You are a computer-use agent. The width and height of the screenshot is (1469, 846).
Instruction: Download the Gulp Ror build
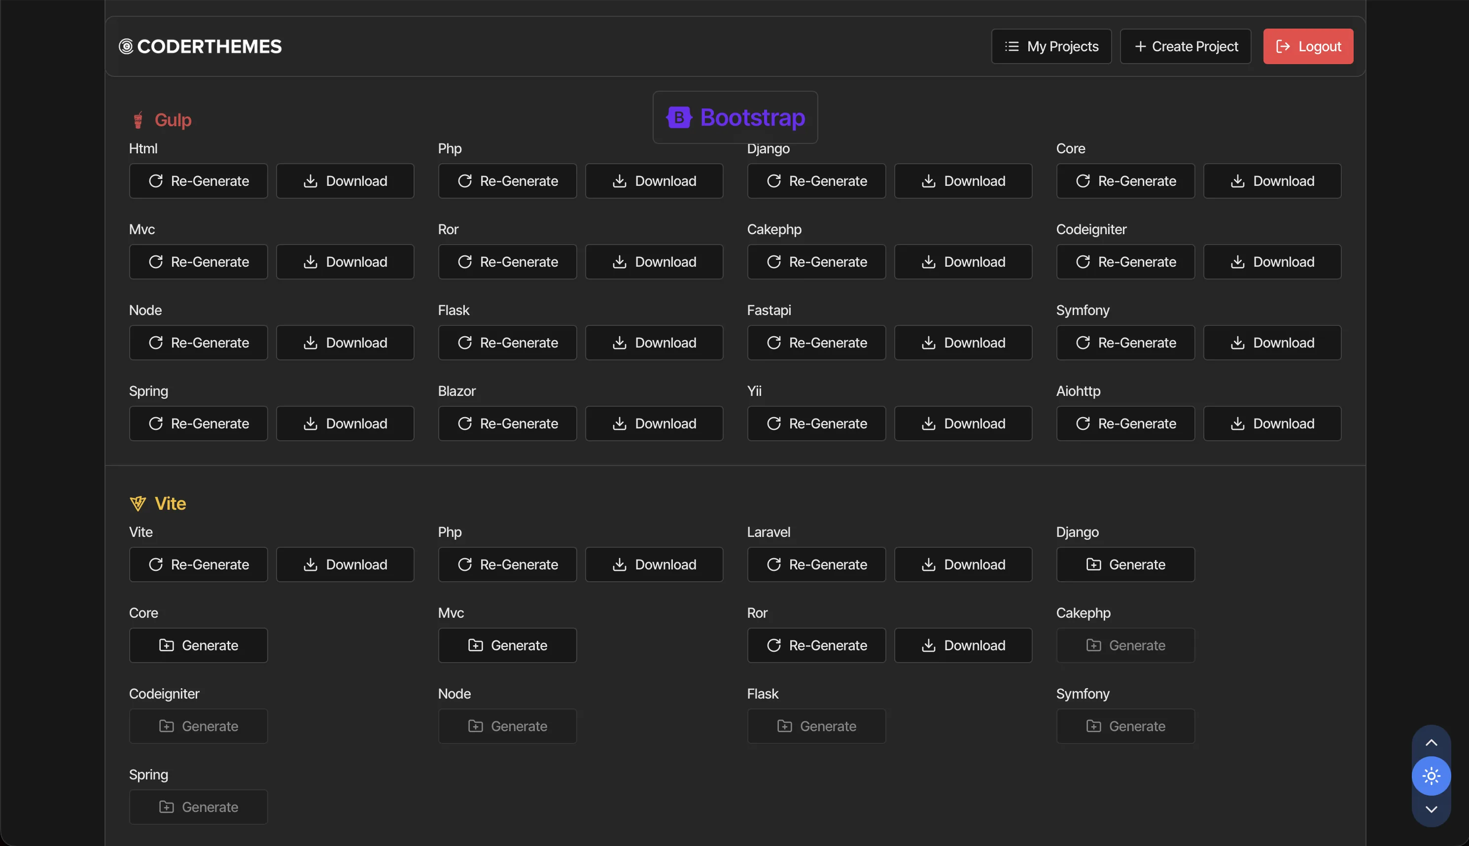[x=654, y=261]
